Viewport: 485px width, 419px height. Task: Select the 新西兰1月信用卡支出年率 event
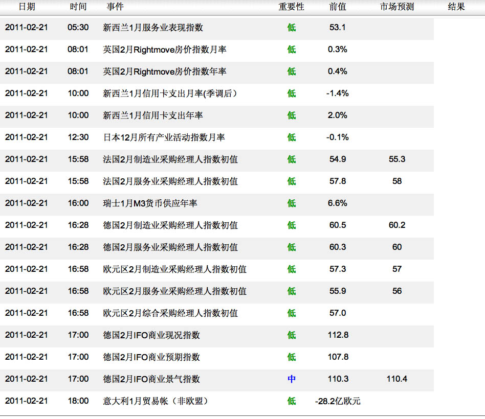tap(153, 115)
